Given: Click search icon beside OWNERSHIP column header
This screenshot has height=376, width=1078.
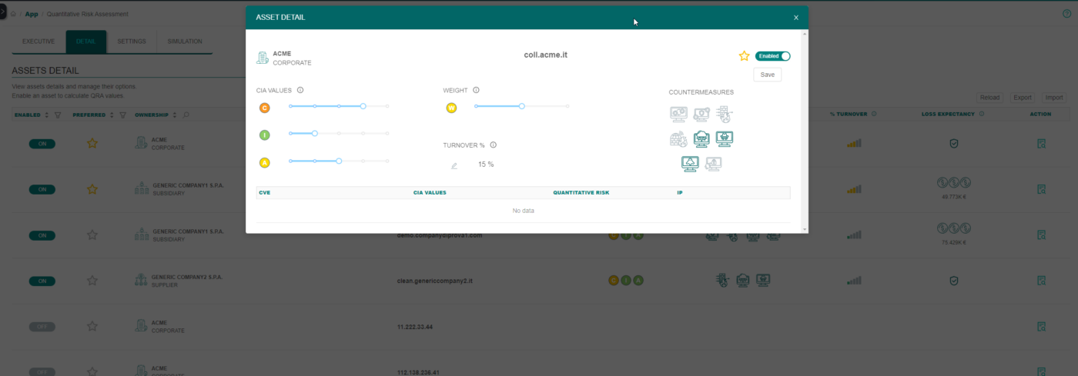Looking at the screenshot, I should pyautogui.click(x=186, y=115).
